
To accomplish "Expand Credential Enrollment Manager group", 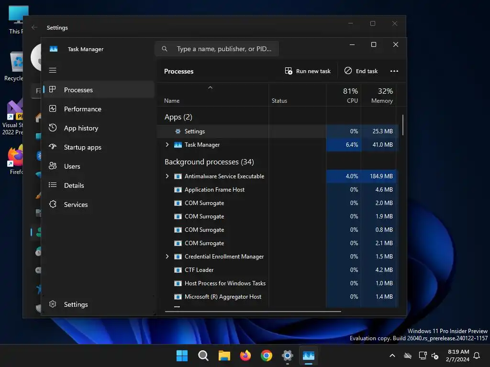I will (x=167, y=256).
